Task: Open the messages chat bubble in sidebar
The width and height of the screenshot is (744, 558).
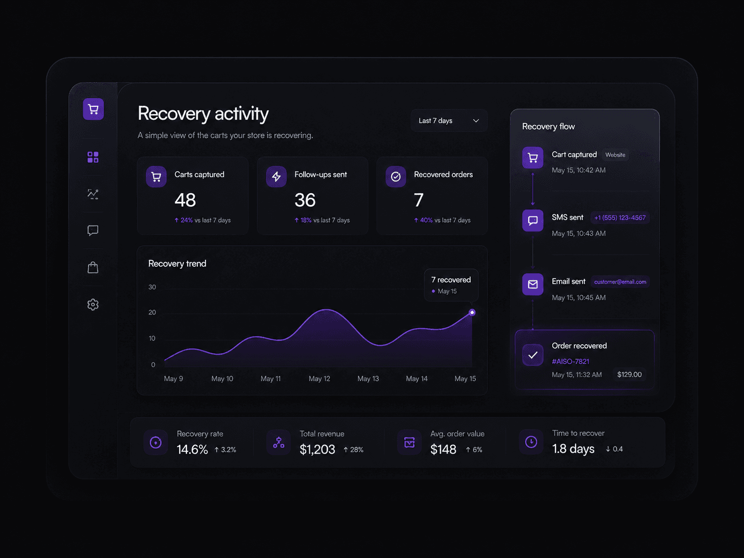Action: point(93,230)
